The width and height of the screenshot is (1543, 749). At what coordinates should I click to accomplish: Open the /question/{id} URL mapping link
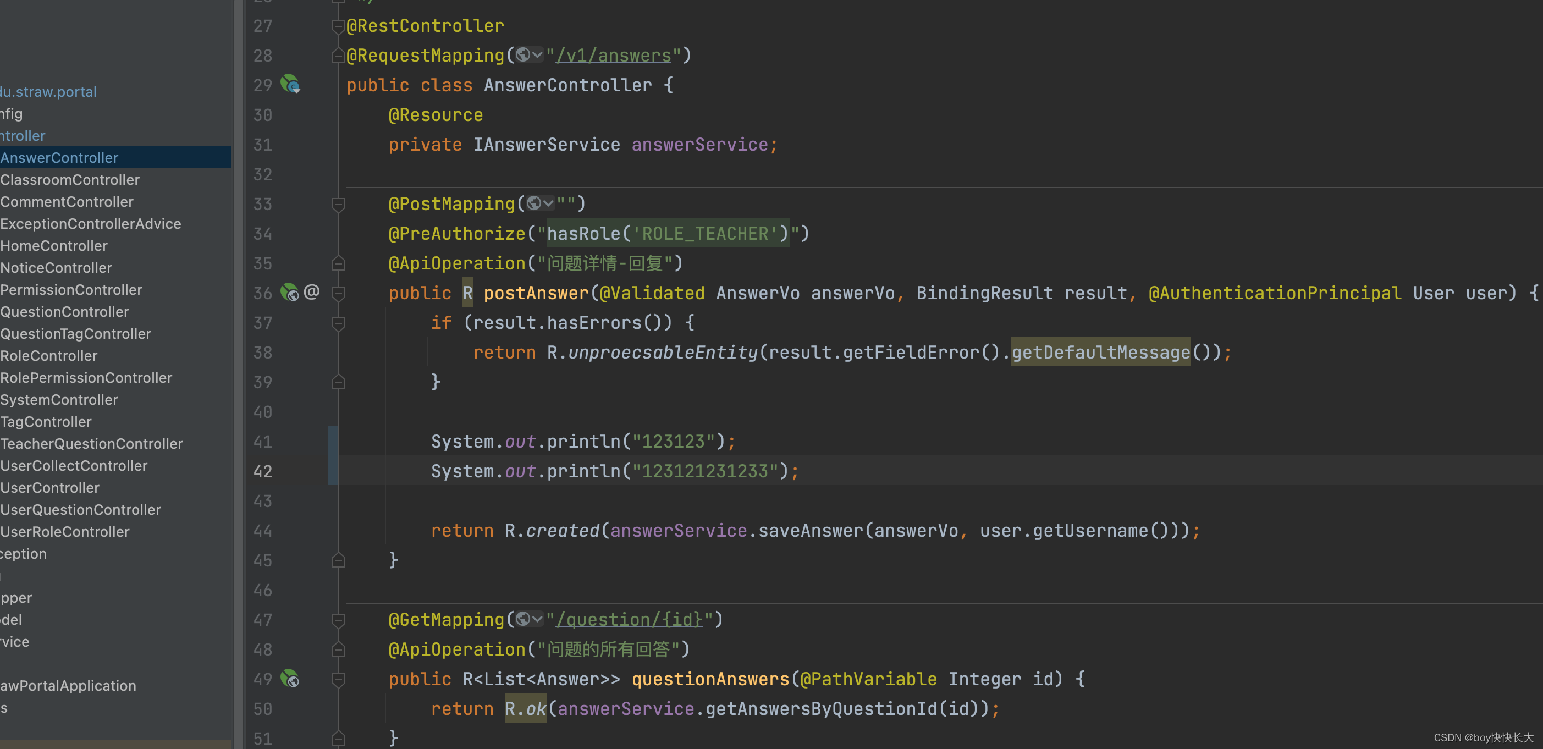point(629,619)
